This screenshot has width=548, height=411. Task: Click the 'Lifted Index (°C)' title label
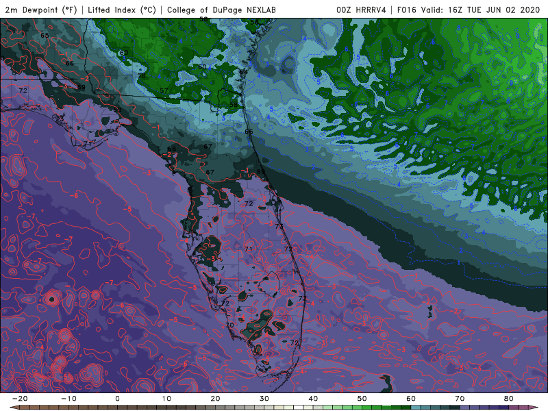click(122, 10)
